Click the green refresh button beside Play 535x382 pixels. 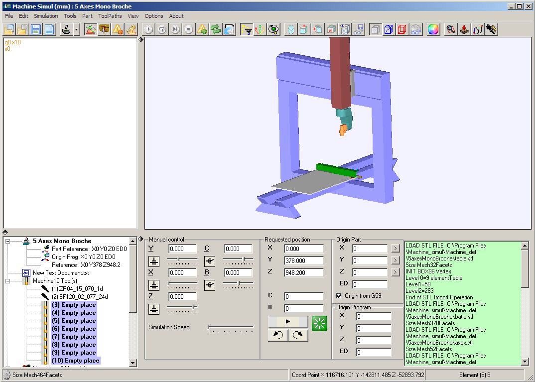pos(319,323)
